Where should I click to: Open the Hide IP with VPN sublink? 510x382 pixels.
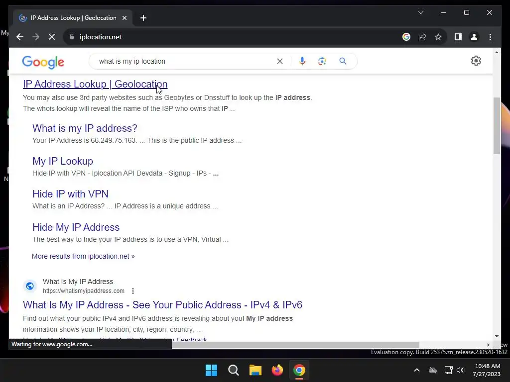(x=70, y=194)
